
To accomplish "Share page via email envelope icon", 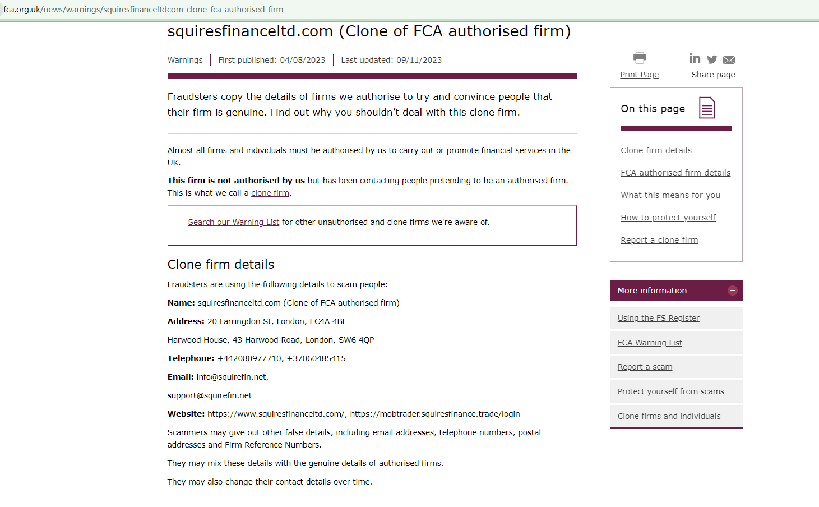I will tap(729, 60).
